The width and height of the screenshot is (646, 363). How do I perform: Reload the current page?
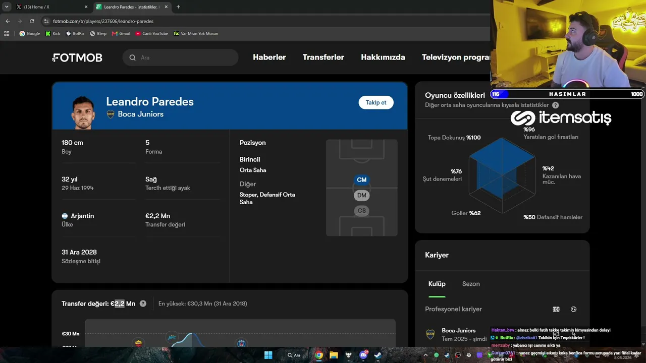coord(32,21)
